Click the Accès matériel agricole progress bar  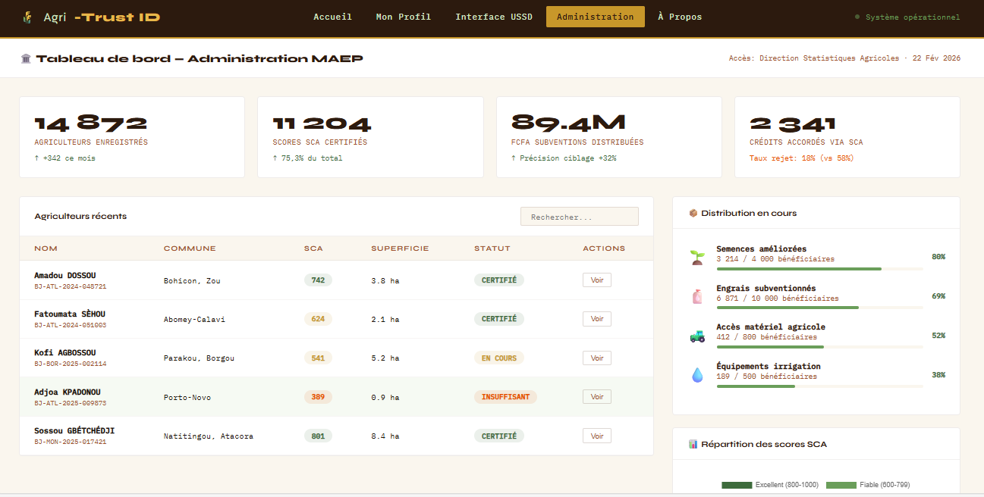click(819, 347)
